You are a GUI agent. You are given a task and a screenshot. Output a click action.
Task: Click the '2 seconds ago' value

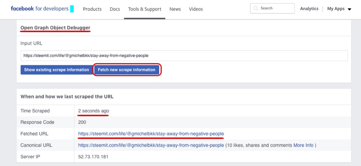click(93, 111)
